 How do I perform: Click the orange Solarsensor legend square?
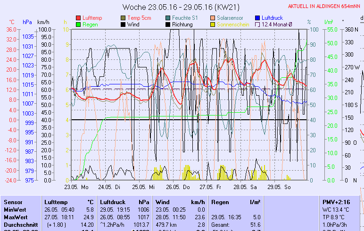(213, 17)
